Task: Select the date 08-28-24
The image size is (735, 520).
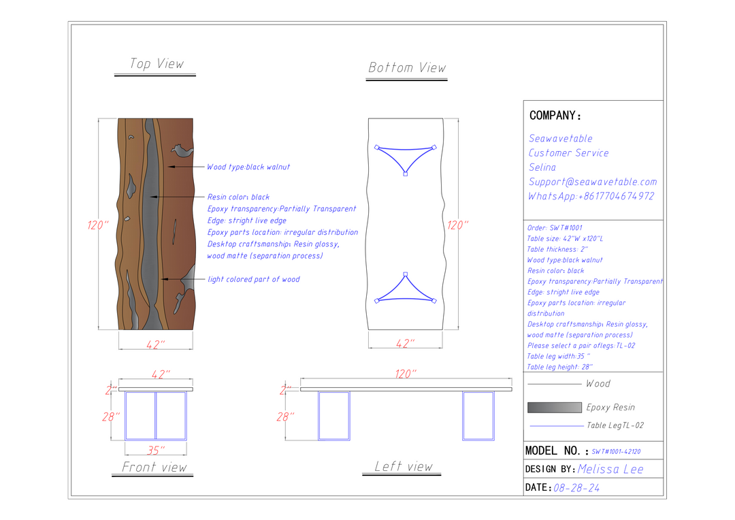Action: (576, 488)
